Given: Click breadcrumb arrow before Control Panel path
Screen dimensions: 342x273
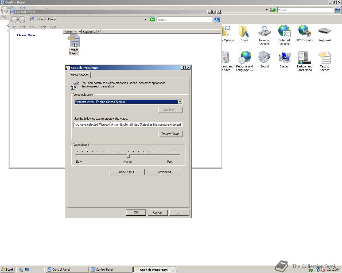Looking at the screenshot, I should tap(37, 19).
